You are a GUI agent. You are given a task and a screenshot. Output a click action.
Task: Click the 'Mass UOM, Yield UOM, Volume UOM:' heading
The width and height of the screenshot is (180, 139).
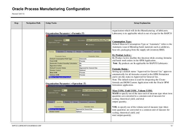[132, 91]
